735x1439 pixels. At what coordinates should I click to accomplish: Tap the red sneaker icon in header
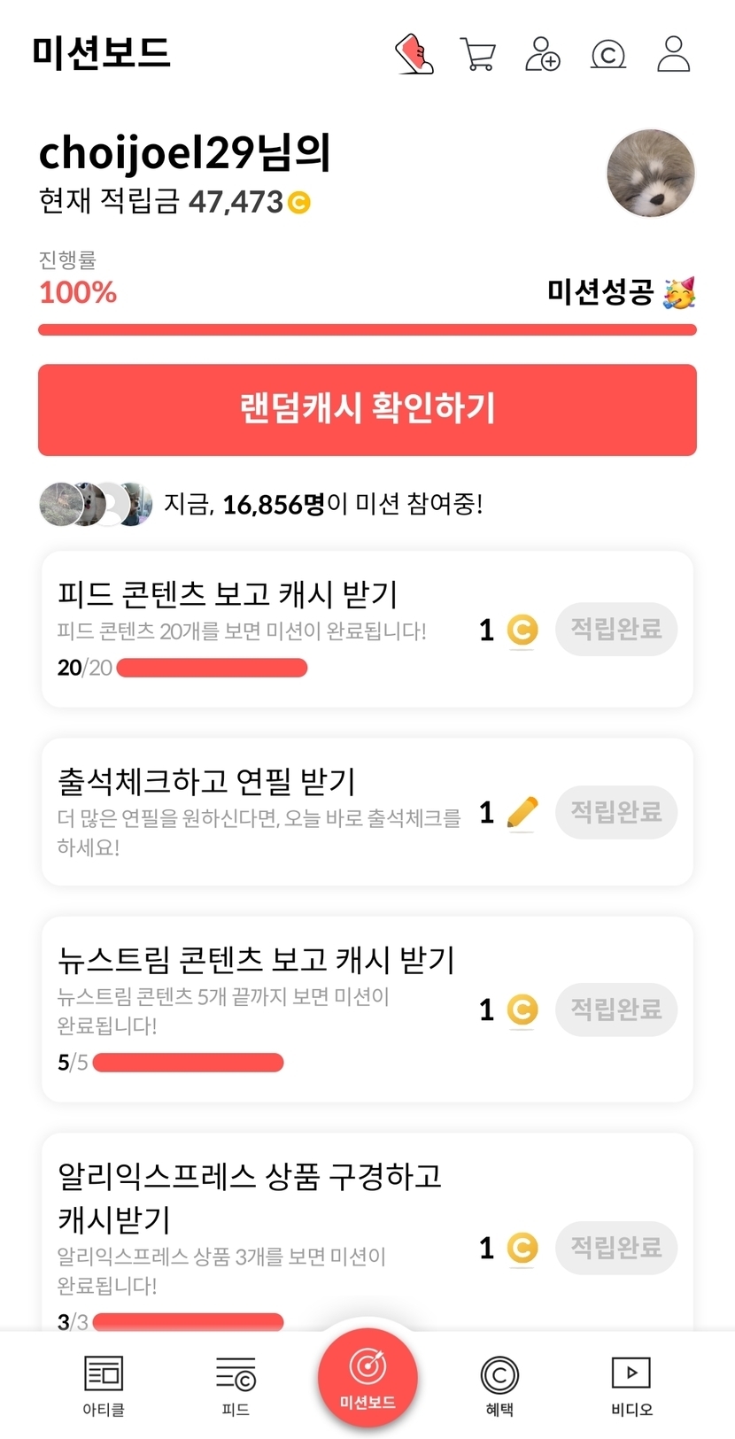(x=414, y=54)
